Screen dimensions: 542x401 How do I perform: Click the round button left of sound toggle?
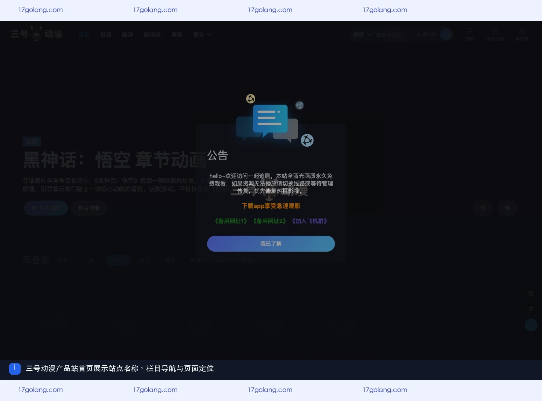[483, 208]
